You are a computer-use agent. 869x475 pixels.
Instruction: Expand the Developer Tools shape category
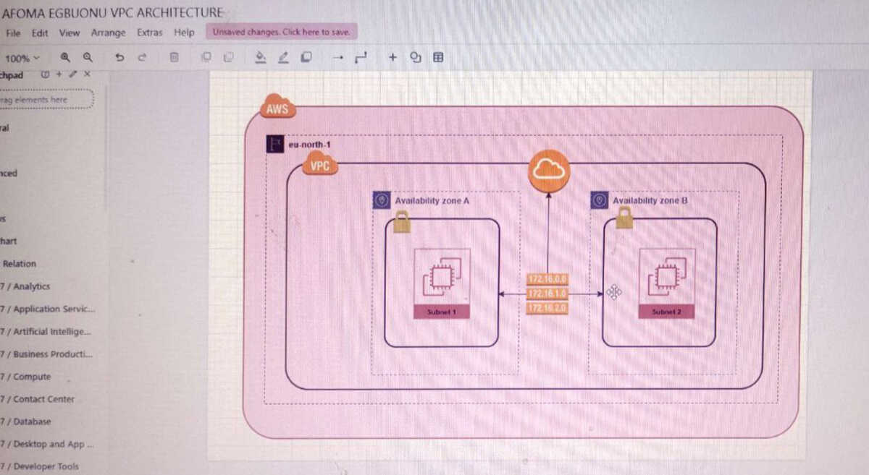pyautogui.click(x=40, y=466)
